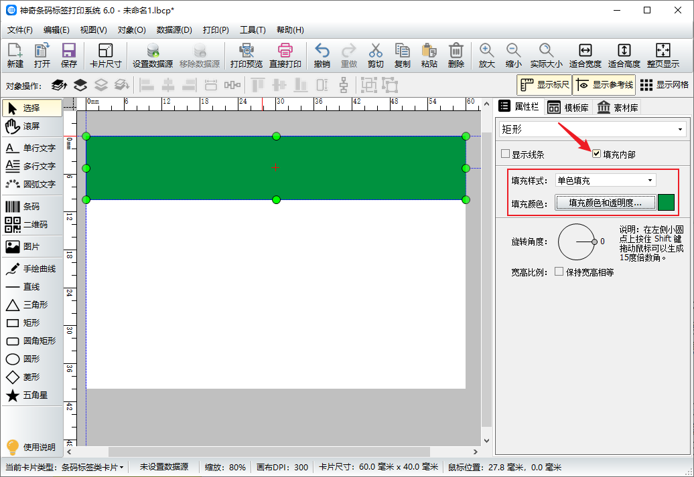Expand the 矩形 object type dropdown

(591, 129)
